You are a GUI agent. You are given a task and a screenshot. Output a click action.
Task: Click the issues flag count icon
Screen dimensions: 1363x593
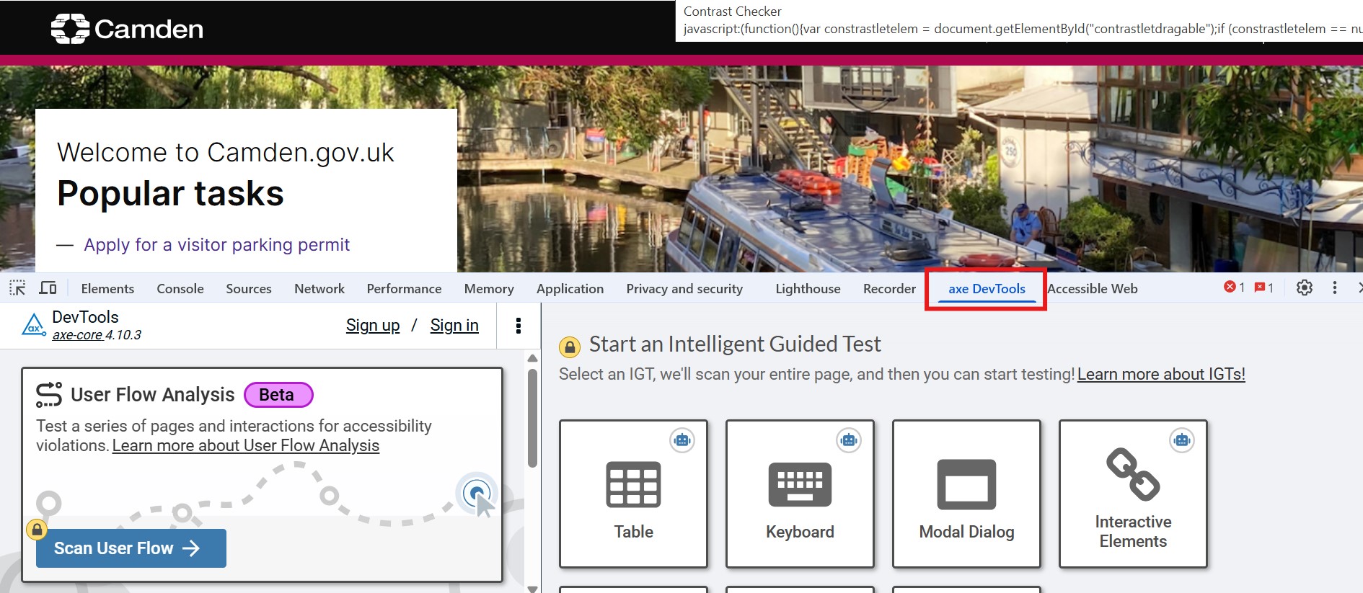[1263, 287]
